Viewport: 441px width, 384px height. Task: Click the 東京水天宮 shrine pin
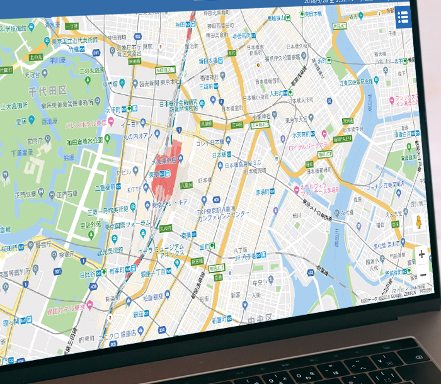click(x=311, y=117)
